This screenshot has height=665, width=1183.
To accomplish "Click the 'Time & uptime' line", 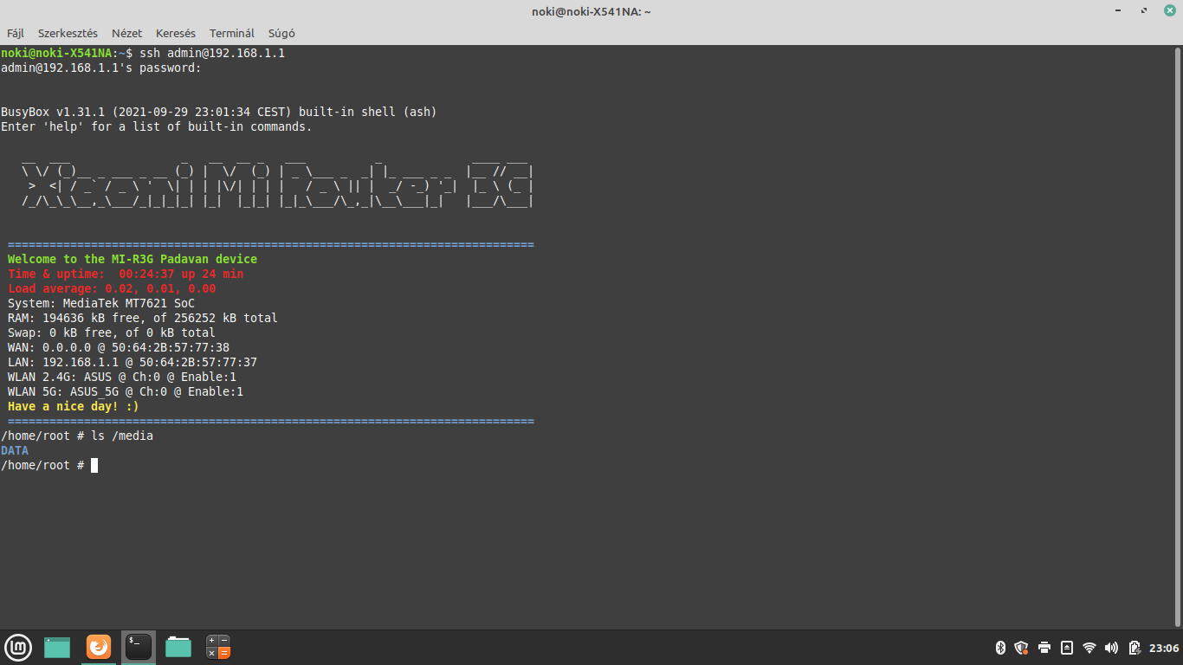I will point(126,274).
